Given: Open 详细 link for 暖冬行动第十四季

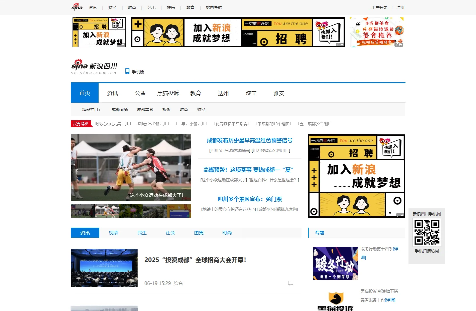Looking at the screenshot, I should click(379, 253).
